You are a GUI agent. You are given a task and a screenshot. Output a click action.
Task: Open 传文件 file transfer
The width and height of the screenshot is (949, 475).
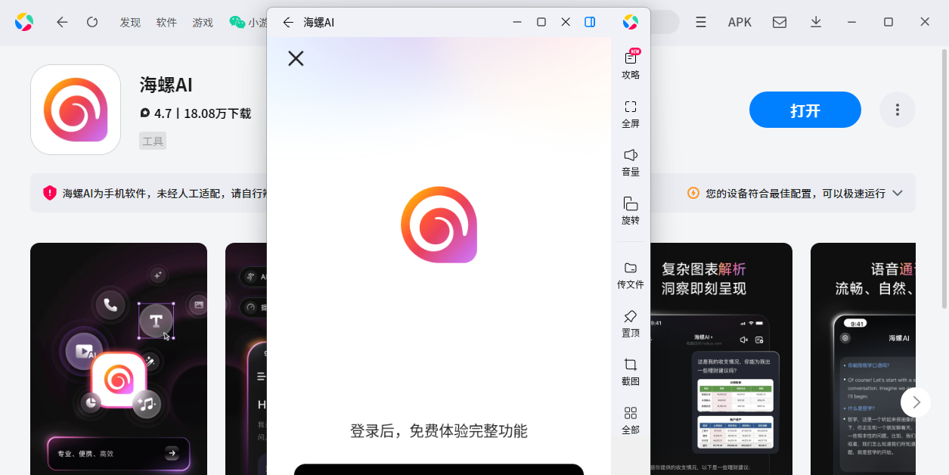pyautogui.click(x=631, y=275)
